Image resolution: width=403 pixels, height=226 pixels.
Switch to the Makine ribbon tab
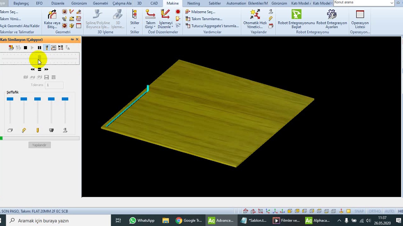(173, 3)
